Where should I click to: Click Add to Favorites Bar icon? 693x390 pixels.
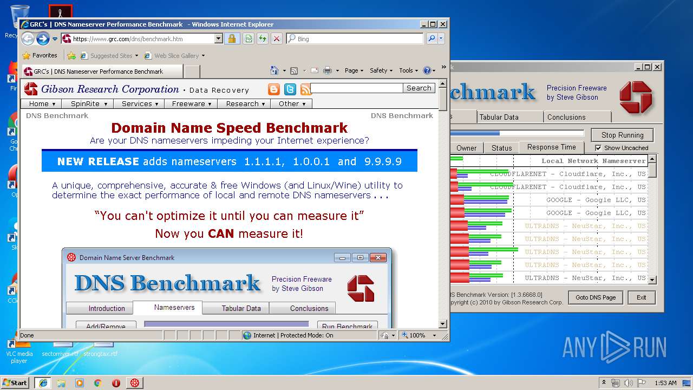[x=71, y=55]
